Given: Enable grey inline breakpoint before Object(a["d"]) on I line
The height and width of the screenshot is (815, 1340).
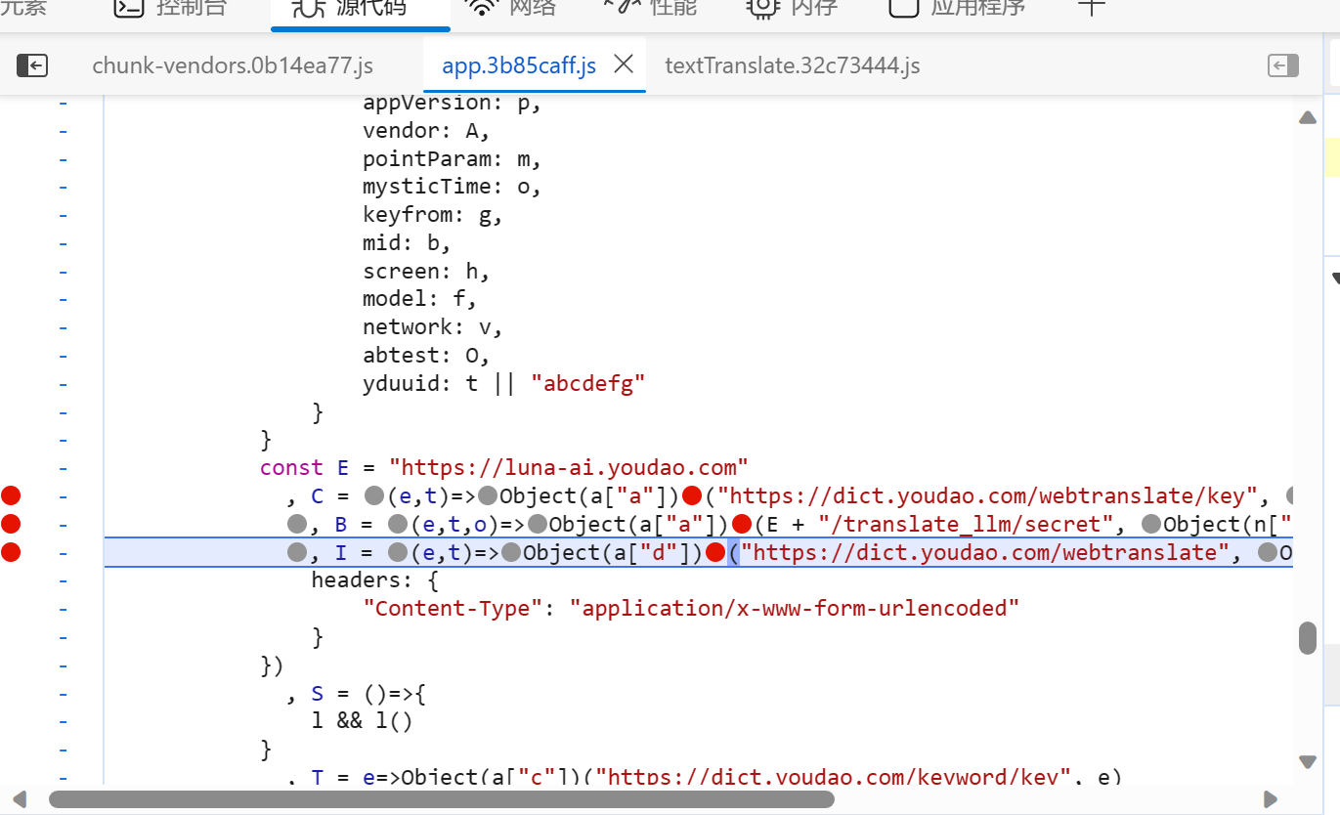Looking at the screenshot, I should coord(511,552).
